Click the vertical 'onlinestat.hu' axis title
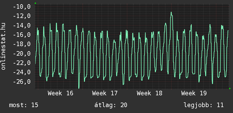Viewport: 233px width, 113px height. (3, 46)
